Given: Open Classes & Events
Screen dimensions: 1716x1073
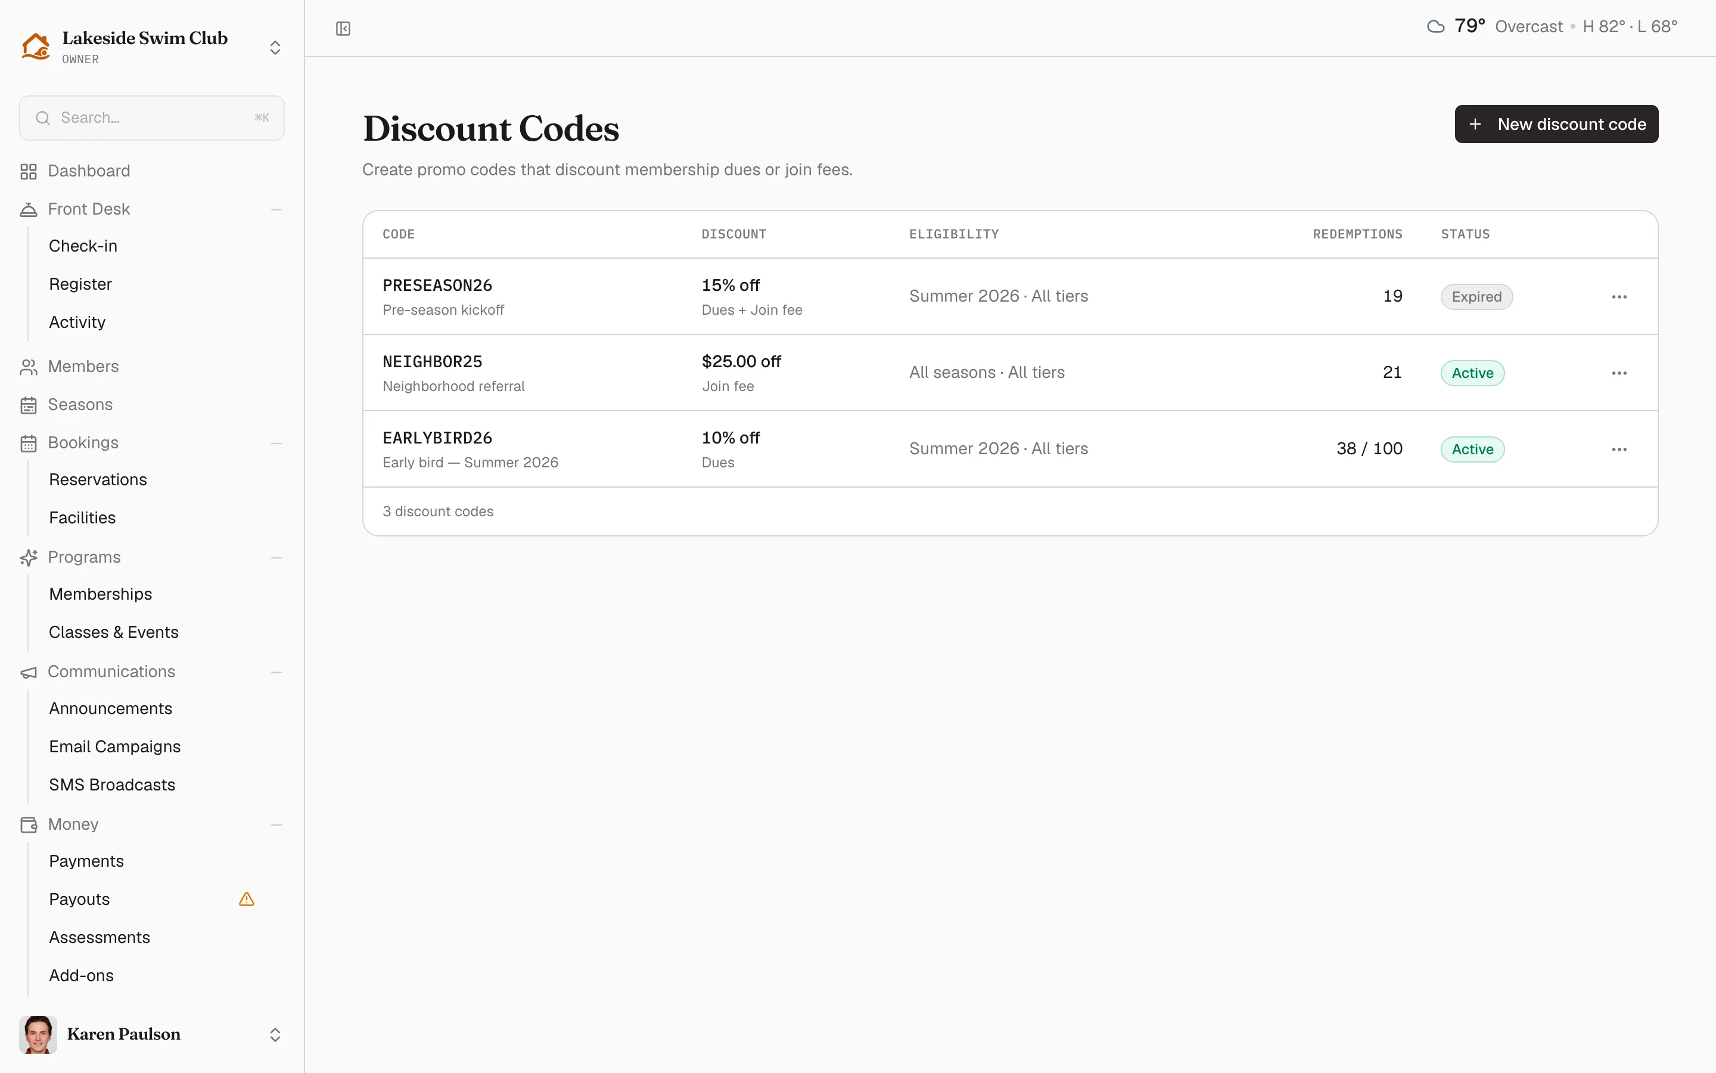Looking at the screenshot, I should coord(113,632).
